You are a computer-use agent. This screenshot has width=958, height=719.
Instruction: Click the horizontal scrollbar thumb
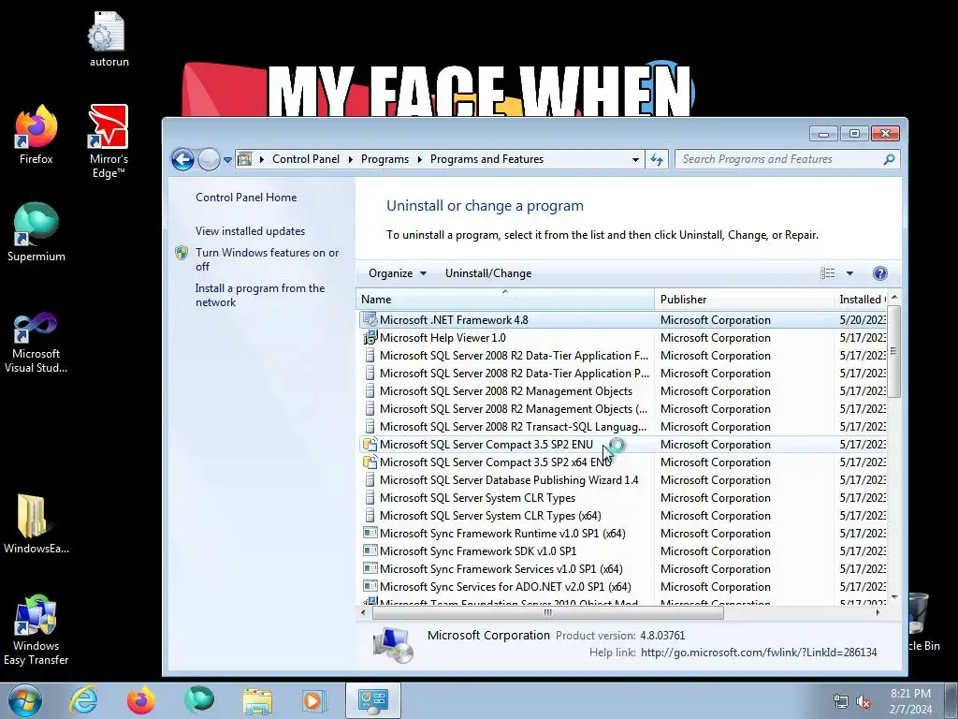click(x=548, y=612)
